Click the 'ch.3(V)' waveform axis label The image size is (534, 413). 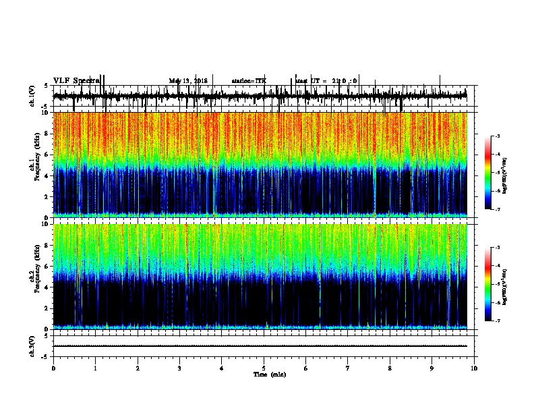[x=32, y=346]
